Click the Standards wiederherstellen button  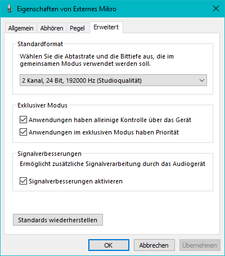point(58,220)
